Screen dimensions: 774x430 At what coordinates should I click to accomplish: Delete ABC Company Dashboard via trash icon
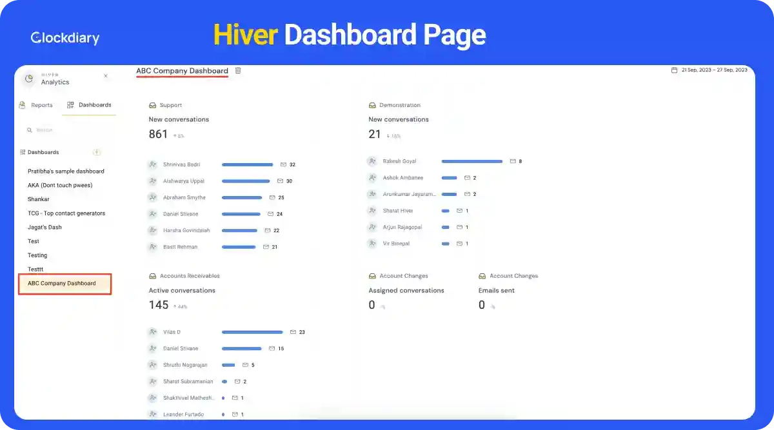click(238, 70)
